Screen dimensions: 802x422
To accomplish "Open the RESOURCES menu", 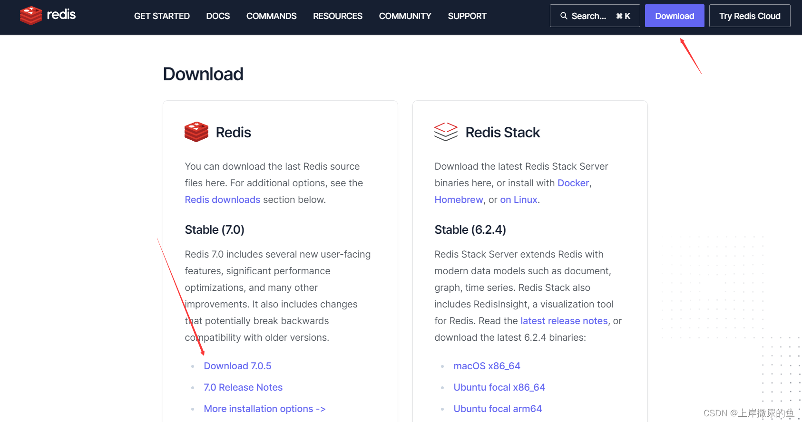I will 338,16.
